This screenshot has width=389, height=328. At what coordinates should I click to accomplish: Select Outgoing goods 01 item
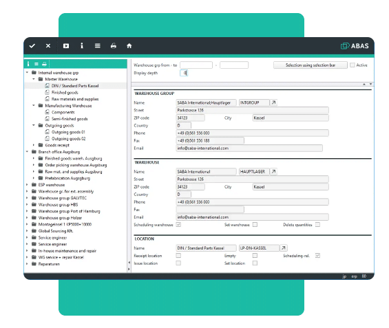[68, 132]
